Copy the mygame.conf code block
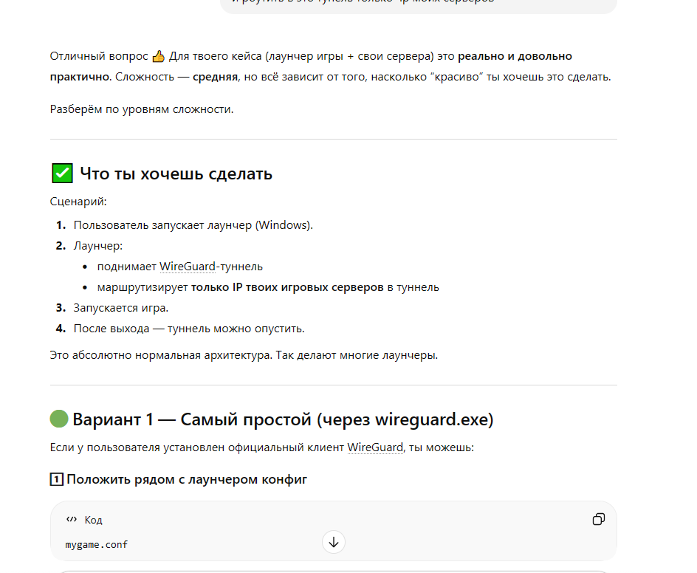 click(598, 520)
